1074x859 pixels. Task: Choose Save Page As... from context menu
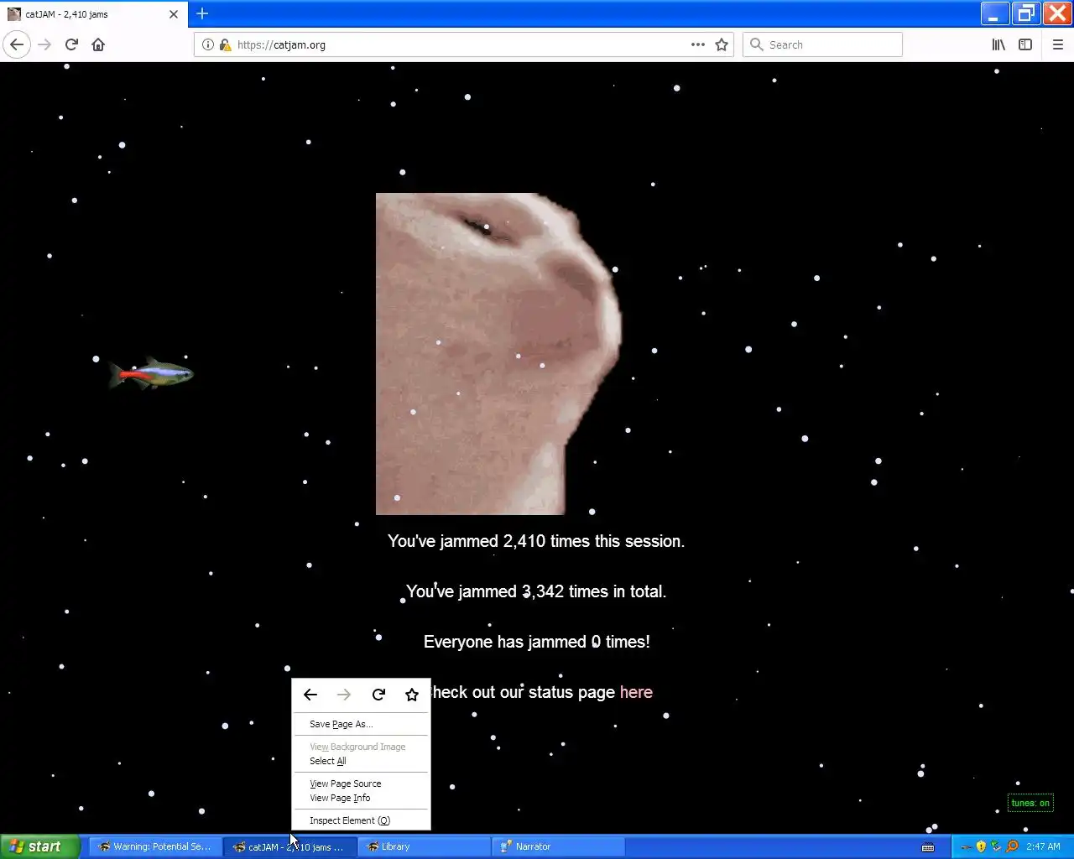tap(361, 724)
